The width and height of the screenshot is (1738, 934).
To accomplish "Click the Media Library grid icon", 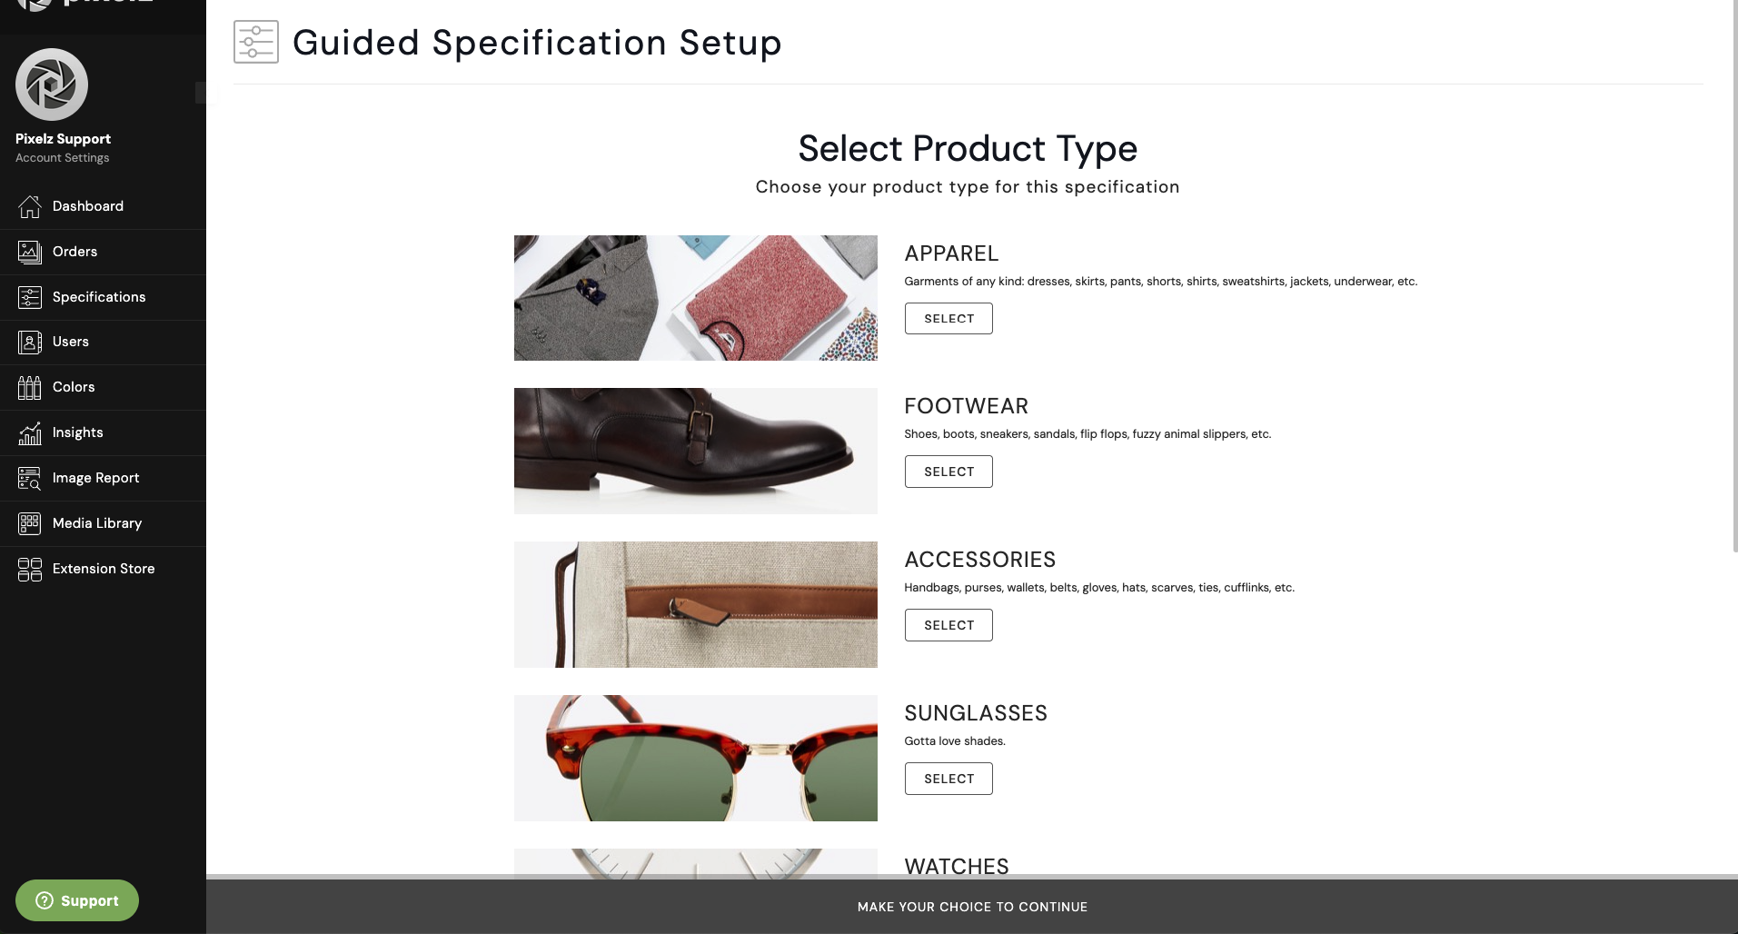I will click(x=29, y=523).
